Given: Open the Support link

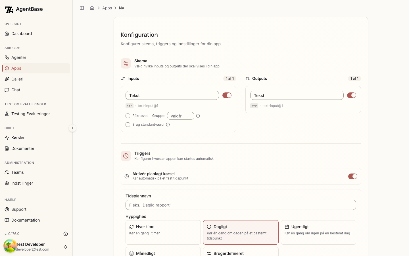Looking at the screenshot, I should pyautogui.click(x=36, y=209).
